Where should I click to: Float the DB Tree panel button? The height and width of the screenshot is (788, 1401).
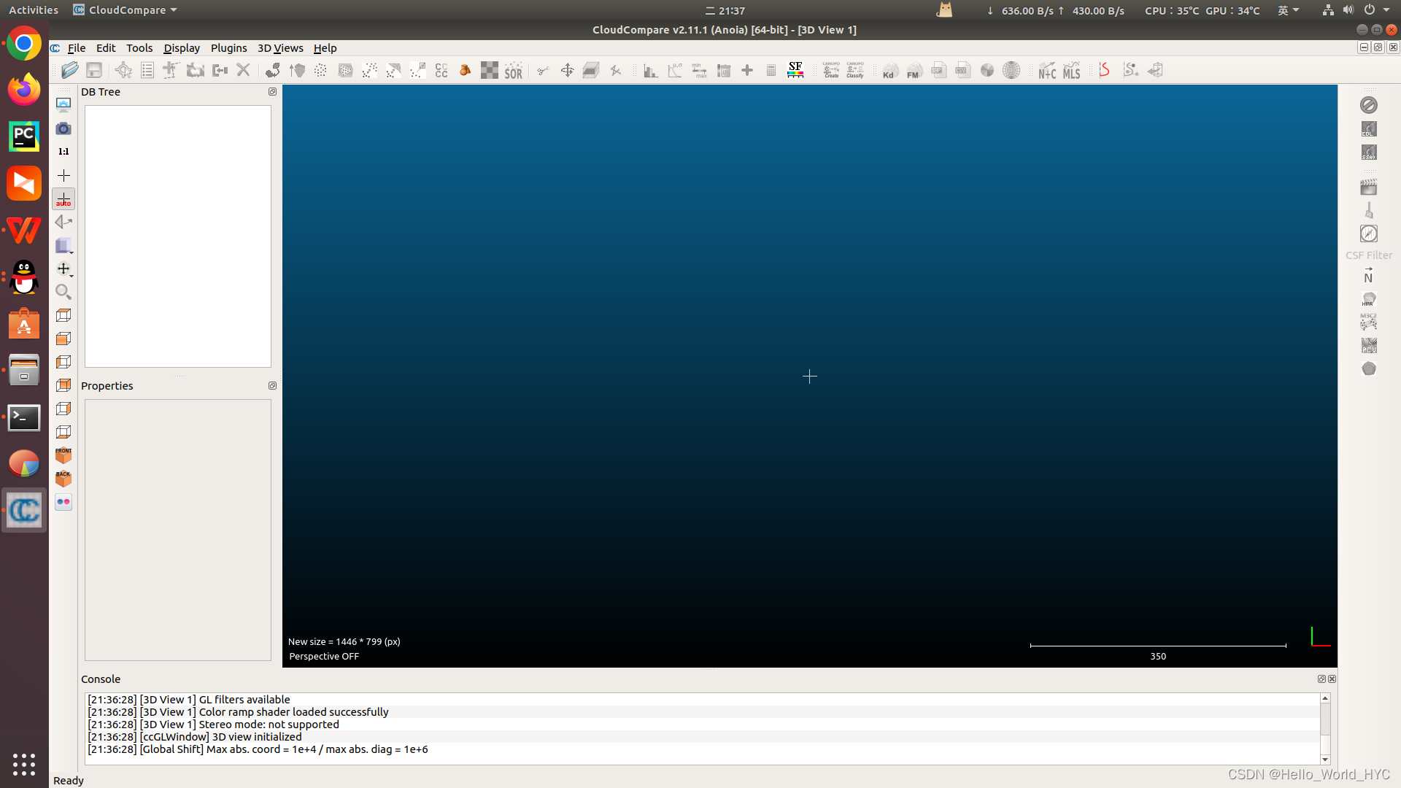coord(272,92)
